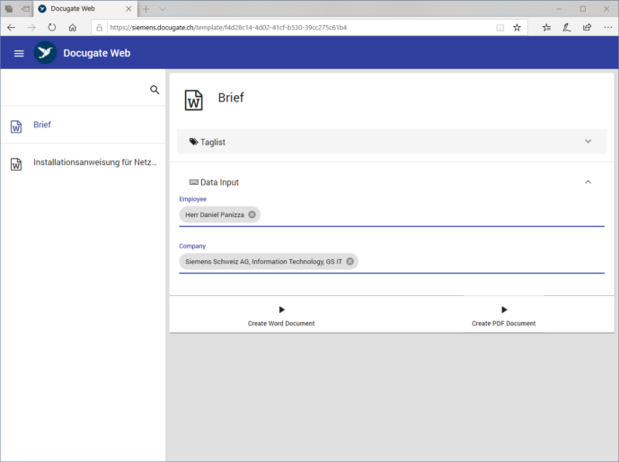
Task: Click the site lock security icon
Action: (100, 27)
